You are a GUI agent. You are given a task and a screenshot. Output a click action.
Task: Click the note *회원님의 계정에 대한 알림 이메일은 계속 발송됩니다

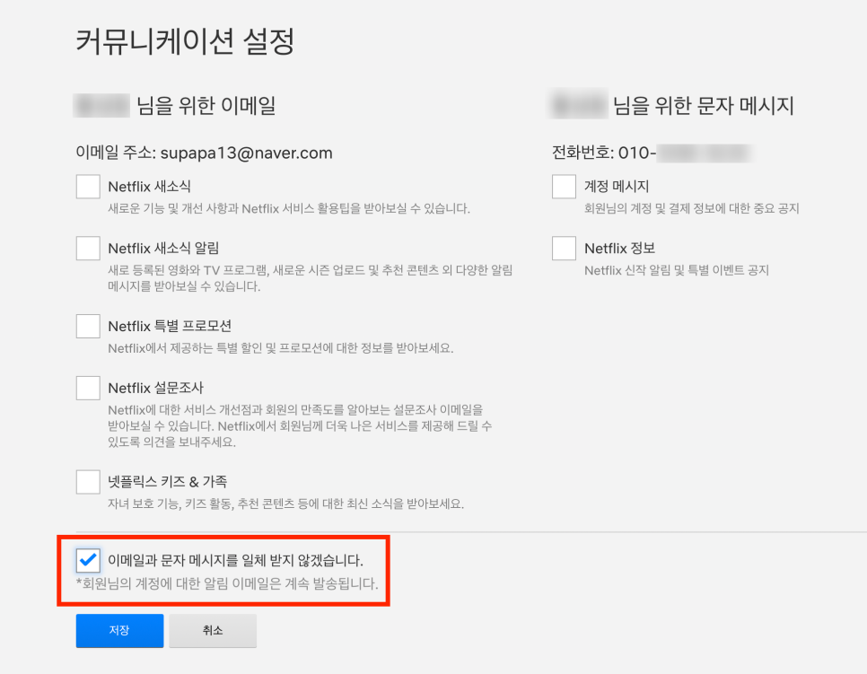[x=227, y=584]
